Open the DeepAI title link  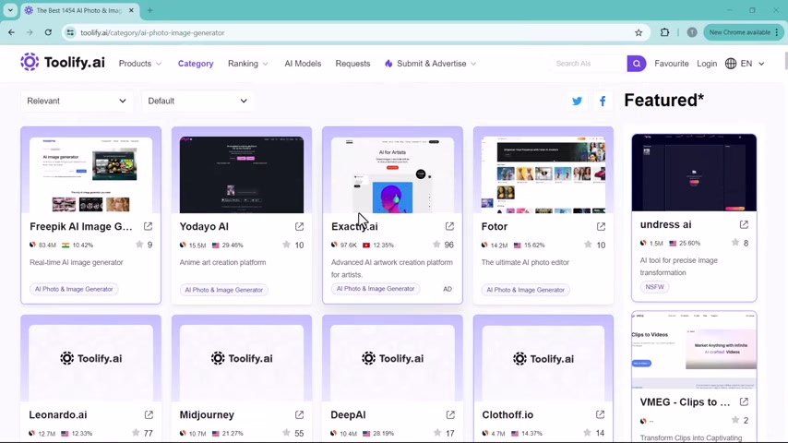click(348, 414)
